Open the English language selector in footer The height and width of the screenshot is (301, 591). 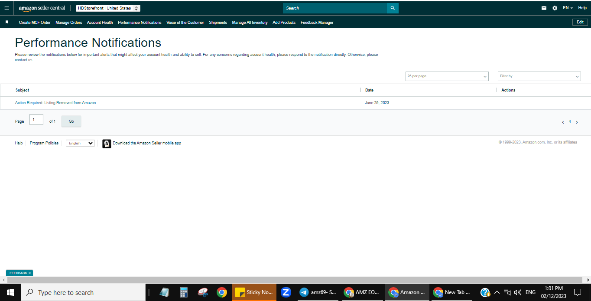pyautogui.click(x=80, y=143)
